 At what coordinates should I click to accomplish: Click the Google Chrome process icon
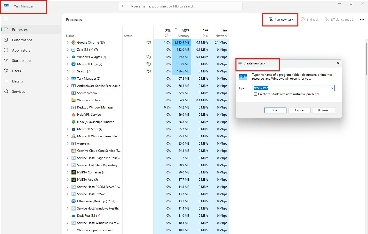click(x=74, y=43)
